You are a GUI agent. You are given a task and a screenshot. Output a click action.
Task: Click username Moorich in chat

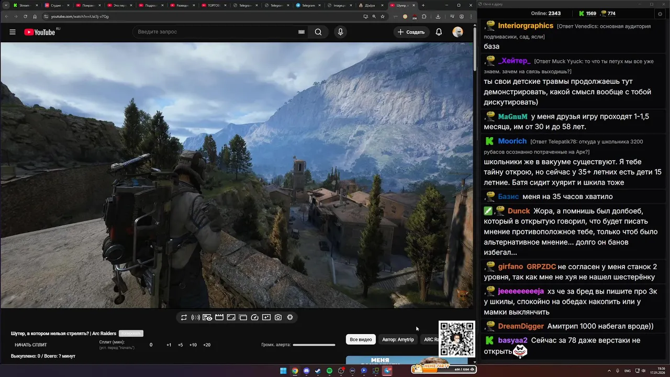point(512,141)
